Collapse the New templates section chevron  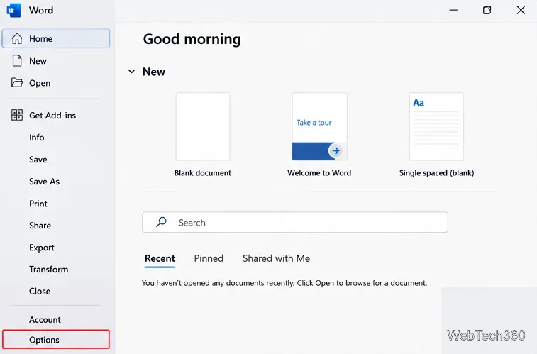pyautogui.click(x=131, y=72)
